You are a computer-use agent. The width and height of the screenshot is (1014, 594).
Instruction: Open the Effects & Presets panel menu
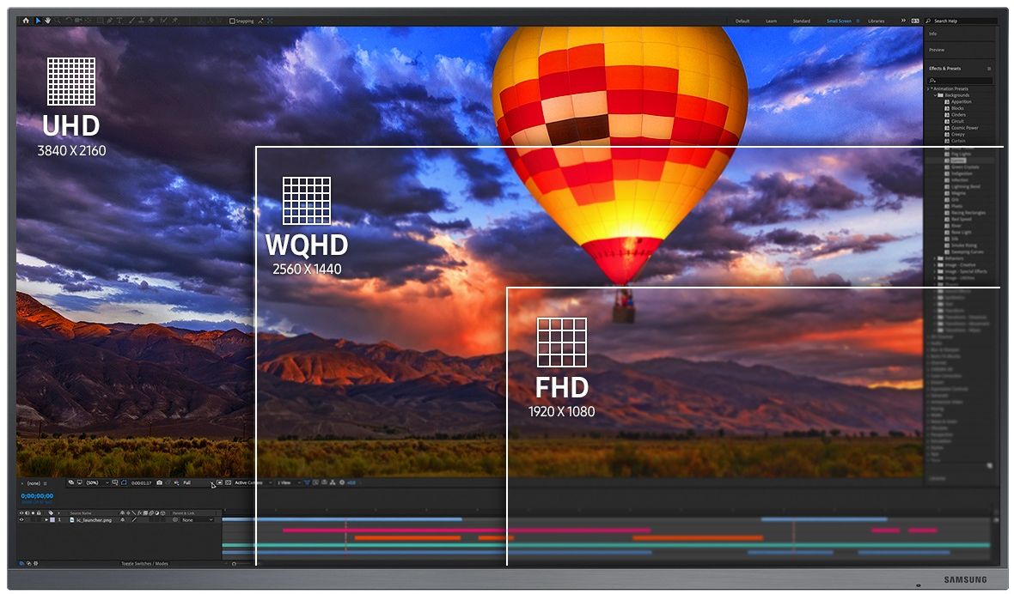pos(989,69)
